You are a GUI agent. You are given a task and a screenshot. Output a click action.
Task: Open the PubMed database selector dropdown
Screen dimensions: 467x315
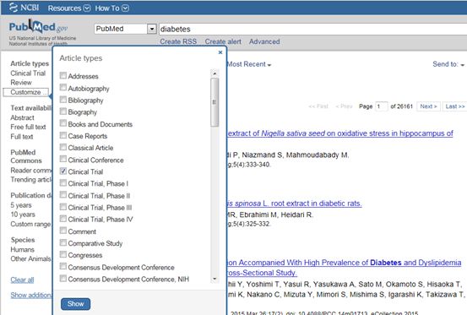[152, 29]
